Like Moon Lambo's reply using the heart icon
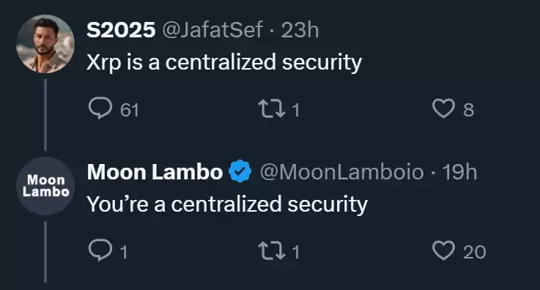 (x=443, y=250)
